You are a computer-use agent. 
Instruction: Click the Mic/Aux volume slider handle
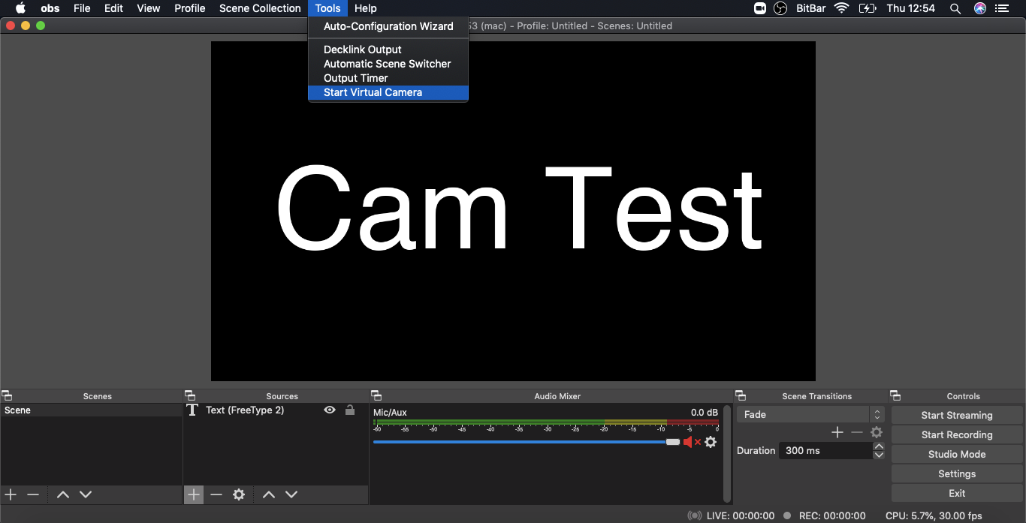(x=673, y=442)
